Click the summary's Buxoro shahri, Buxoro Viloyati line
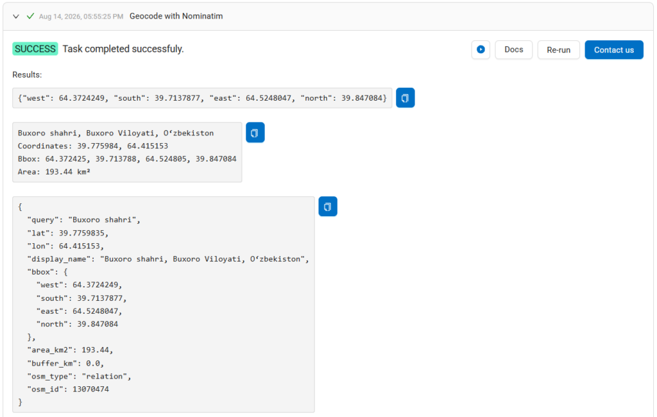 tap(115, 133)
